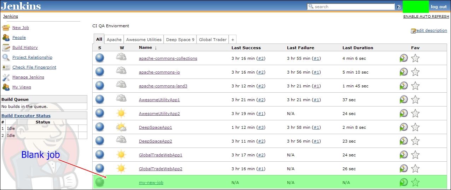Open the AwesomeUtilityApp1 job link
The height and width of the screenshot is (190, 451).
click(x=159, y=100)
